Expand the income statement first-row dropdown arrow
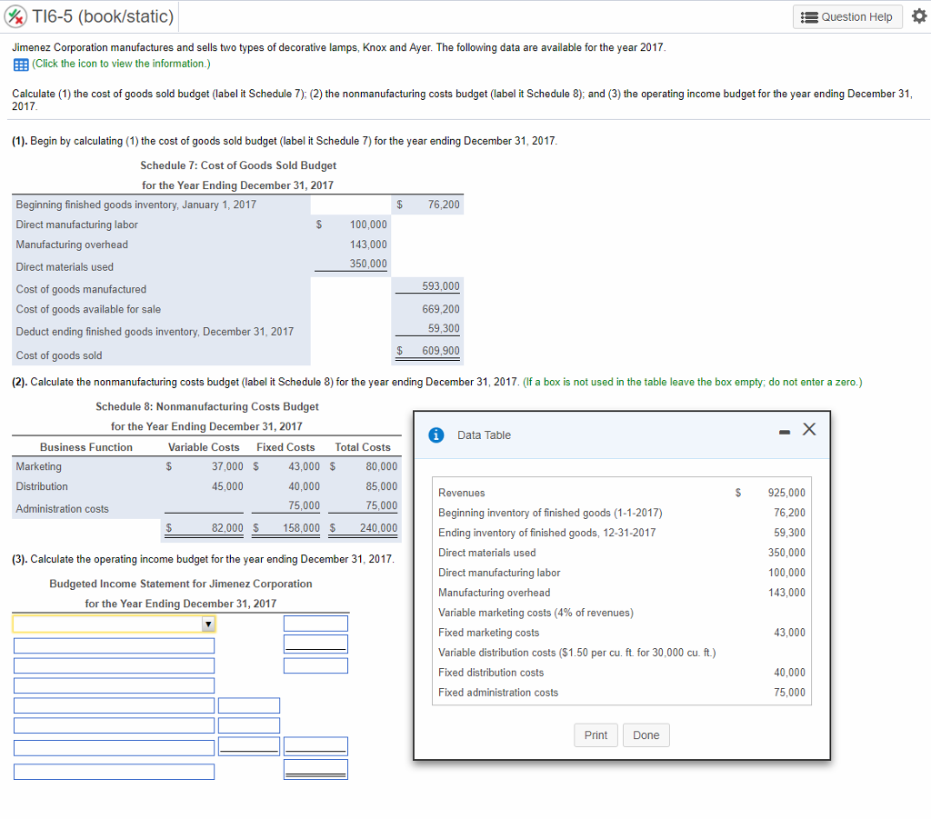The width and height of the screenshot is (931, 819). tap(207, 624)
